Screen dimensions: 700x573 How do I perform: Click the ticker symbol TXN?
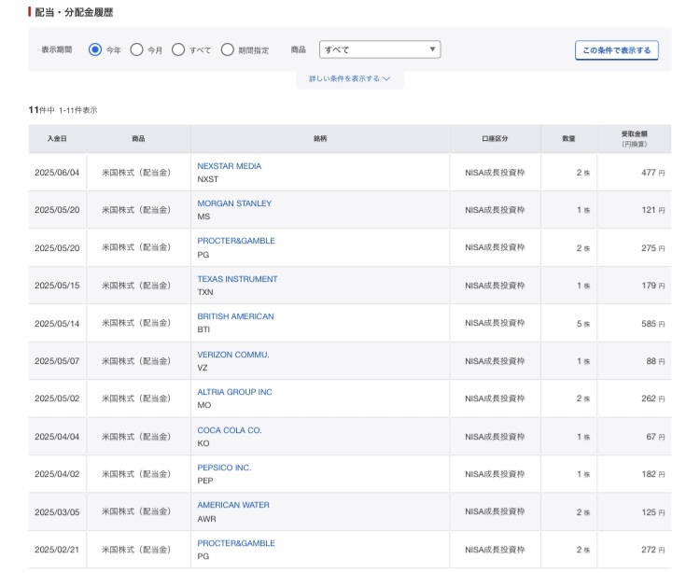205,292
